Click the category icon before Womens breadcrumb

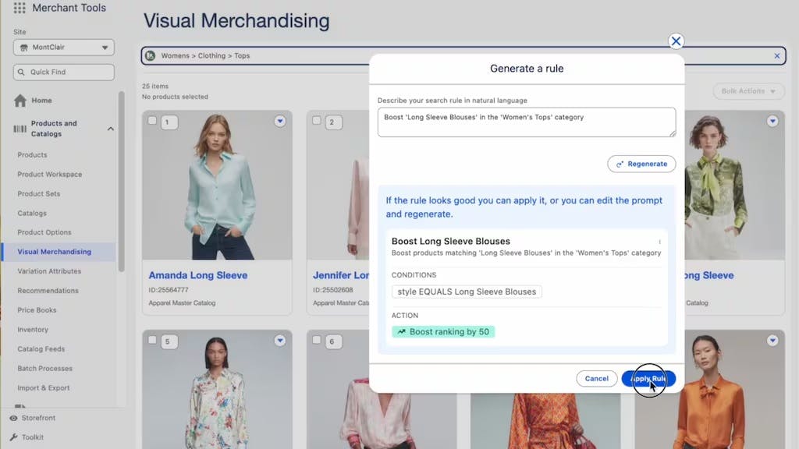pos(150,55)
